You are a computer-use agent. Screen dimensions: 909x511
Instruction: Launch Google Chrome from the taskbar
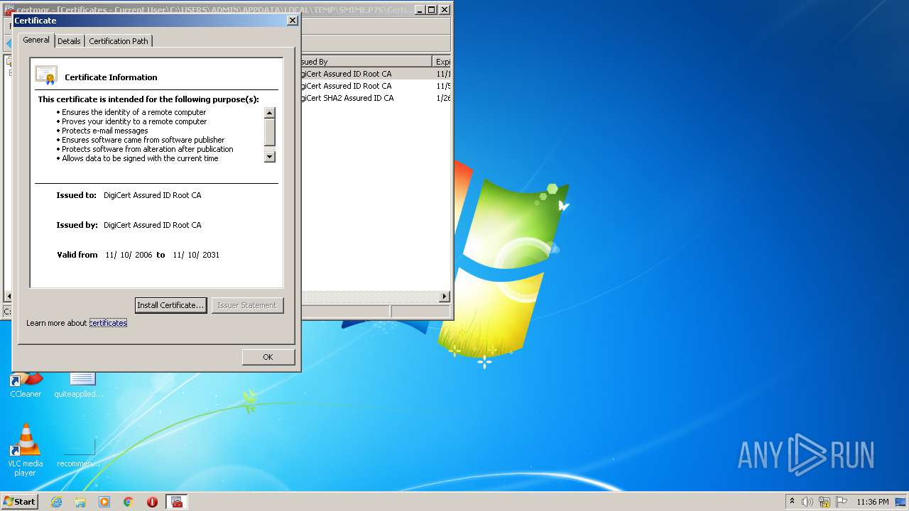(x=129, y=502)
